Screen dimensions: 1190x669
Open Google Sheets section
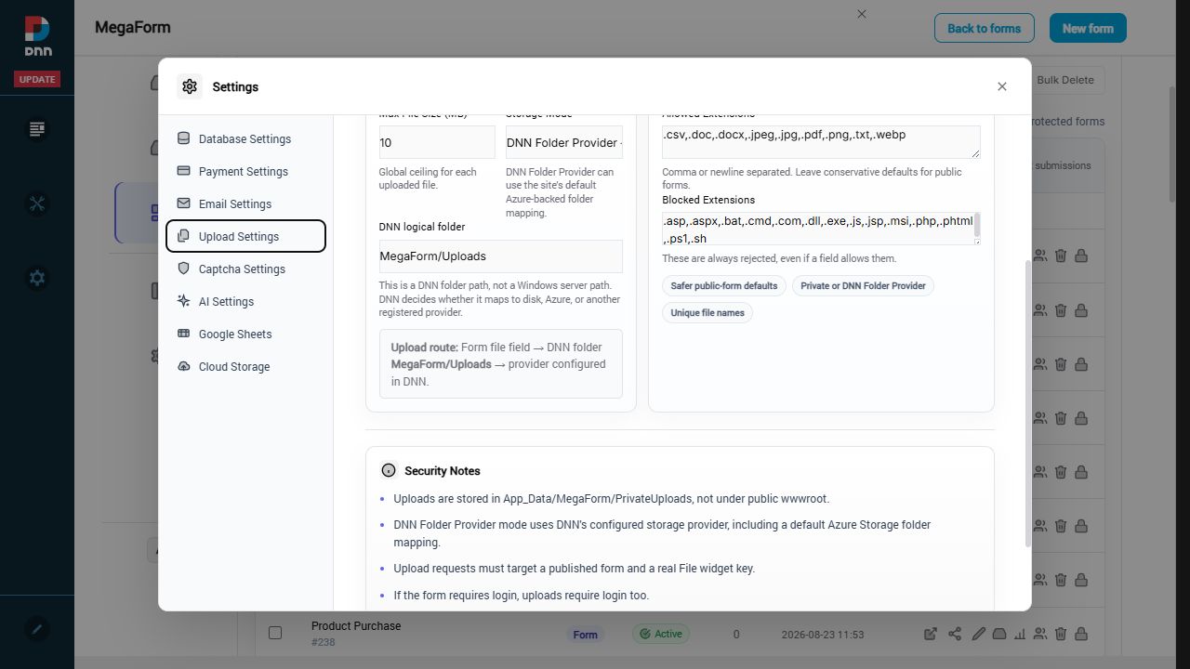coord(245,334)
